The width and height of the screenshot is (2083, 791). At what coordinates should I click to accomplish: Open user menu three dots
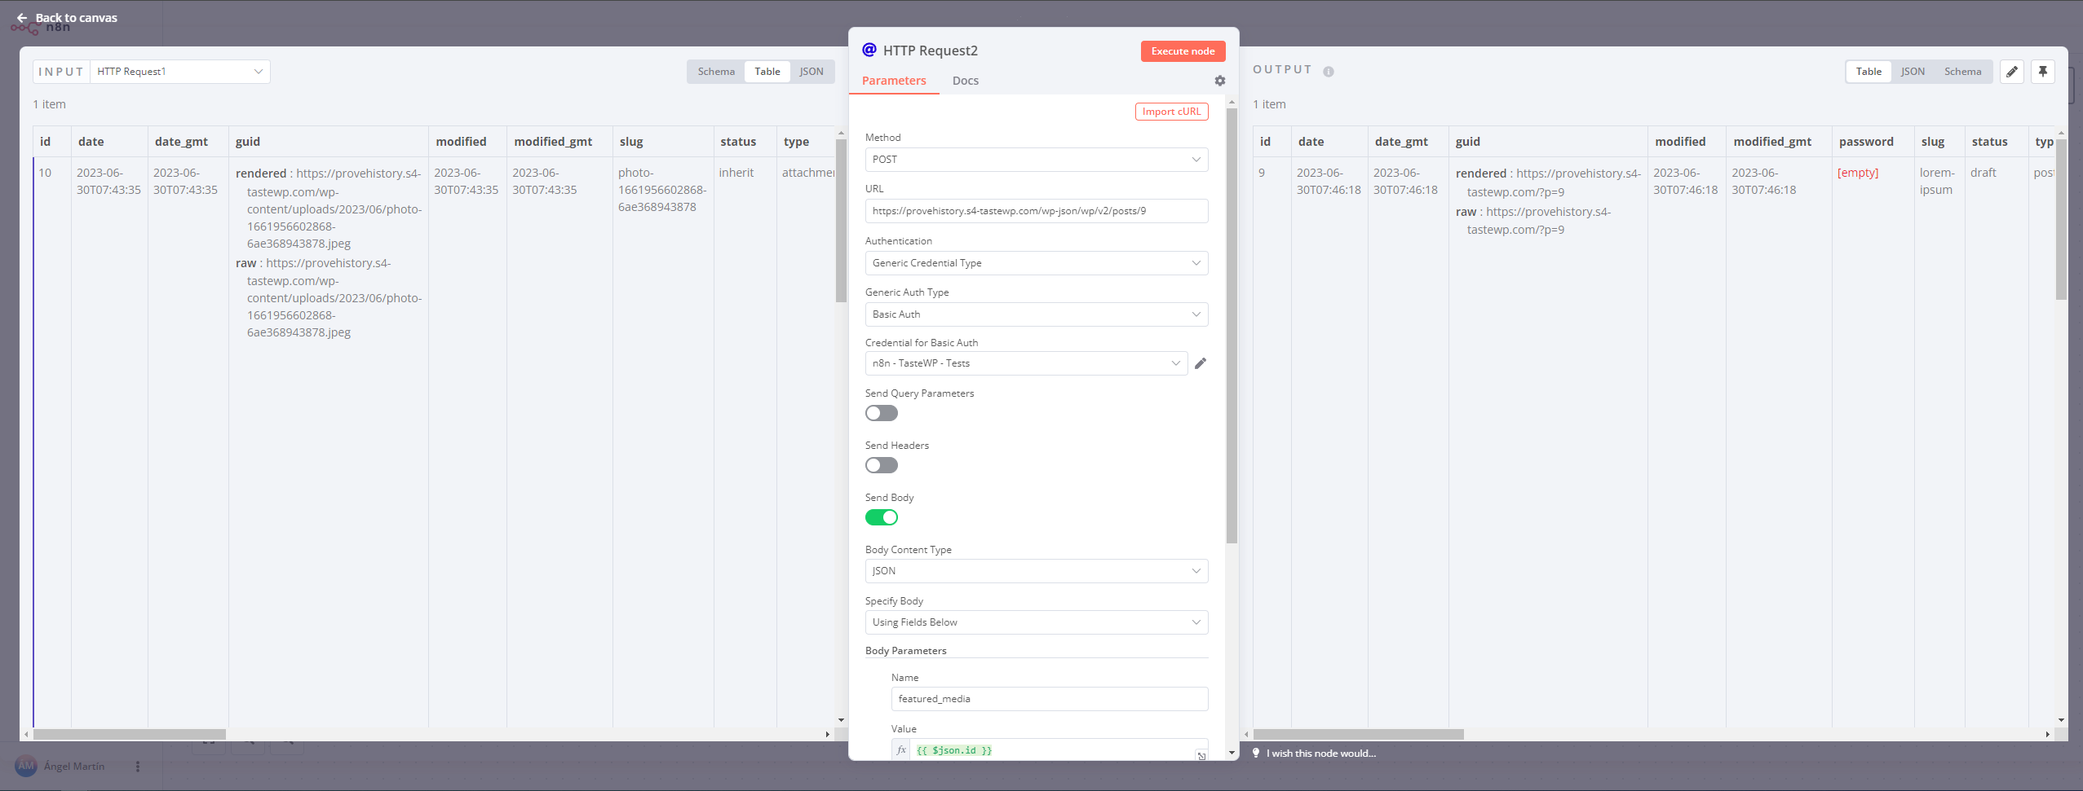coord(138,767)
